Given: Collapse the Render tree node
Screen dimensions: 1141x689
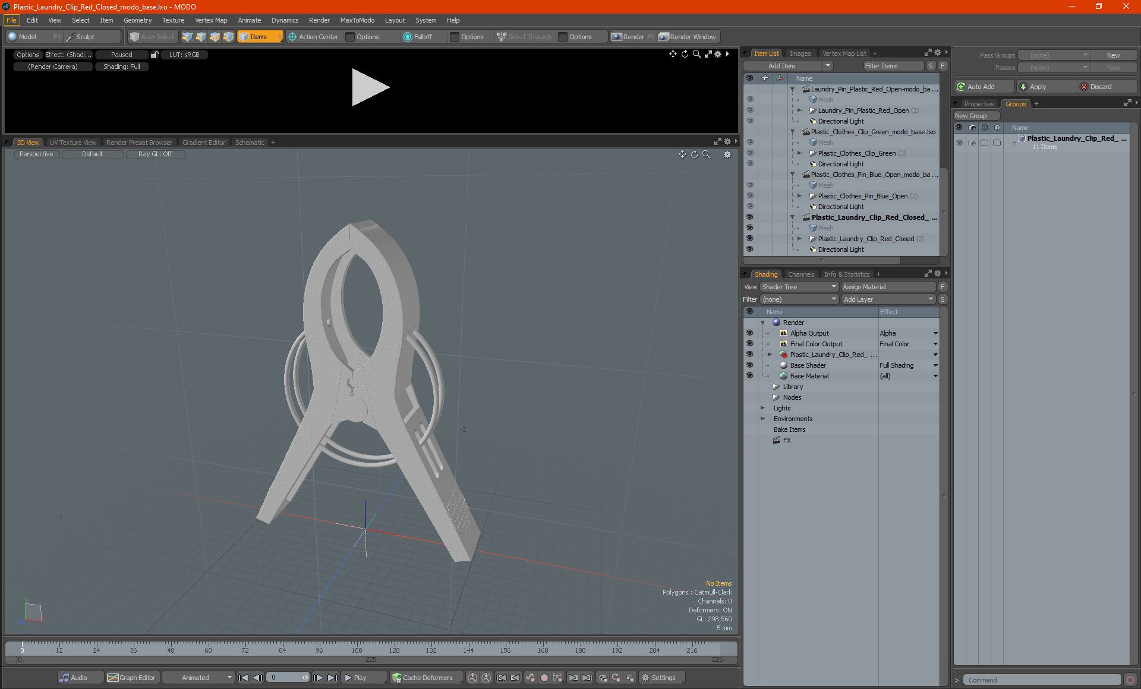Looking at the screenshot, I should (x=763, y=323).
